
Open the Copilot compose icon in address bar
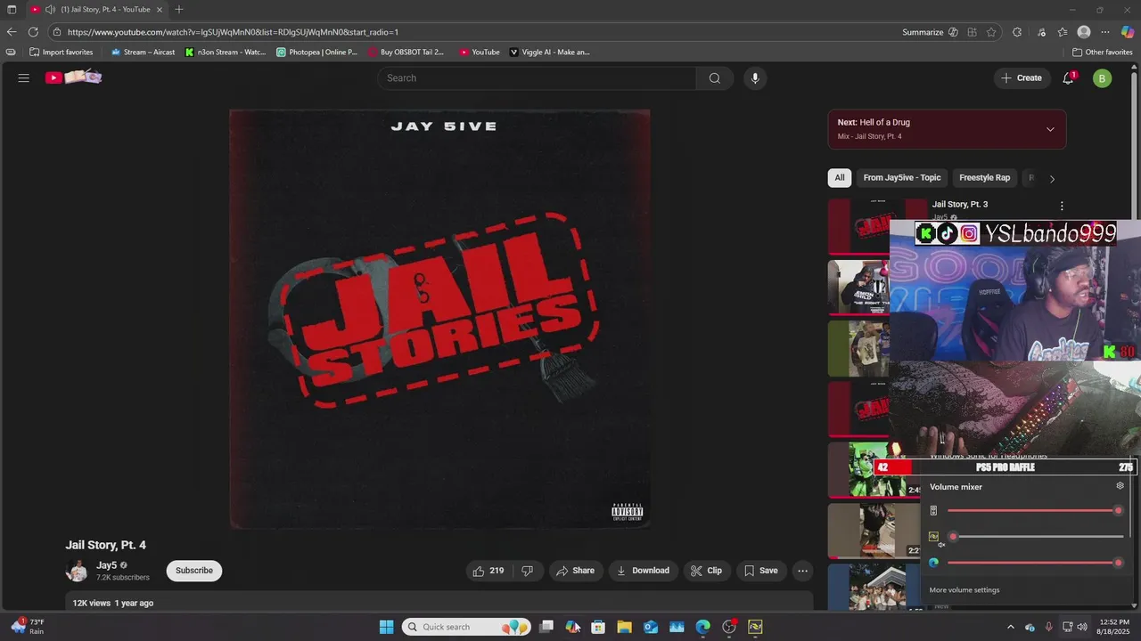coord(954,32)
